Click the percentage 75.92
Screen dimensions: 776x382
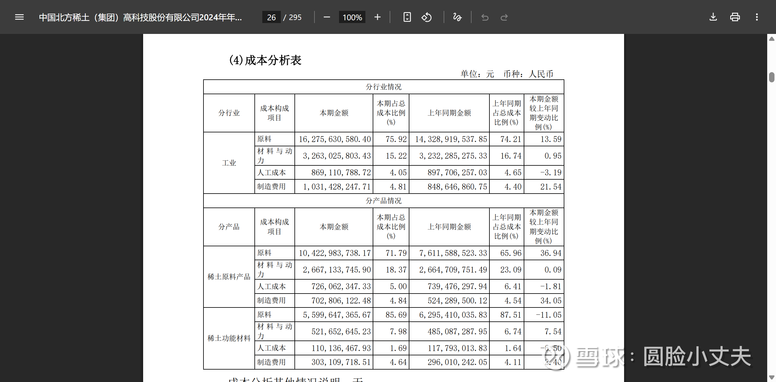pyautogui.click(x=396, y=139)
